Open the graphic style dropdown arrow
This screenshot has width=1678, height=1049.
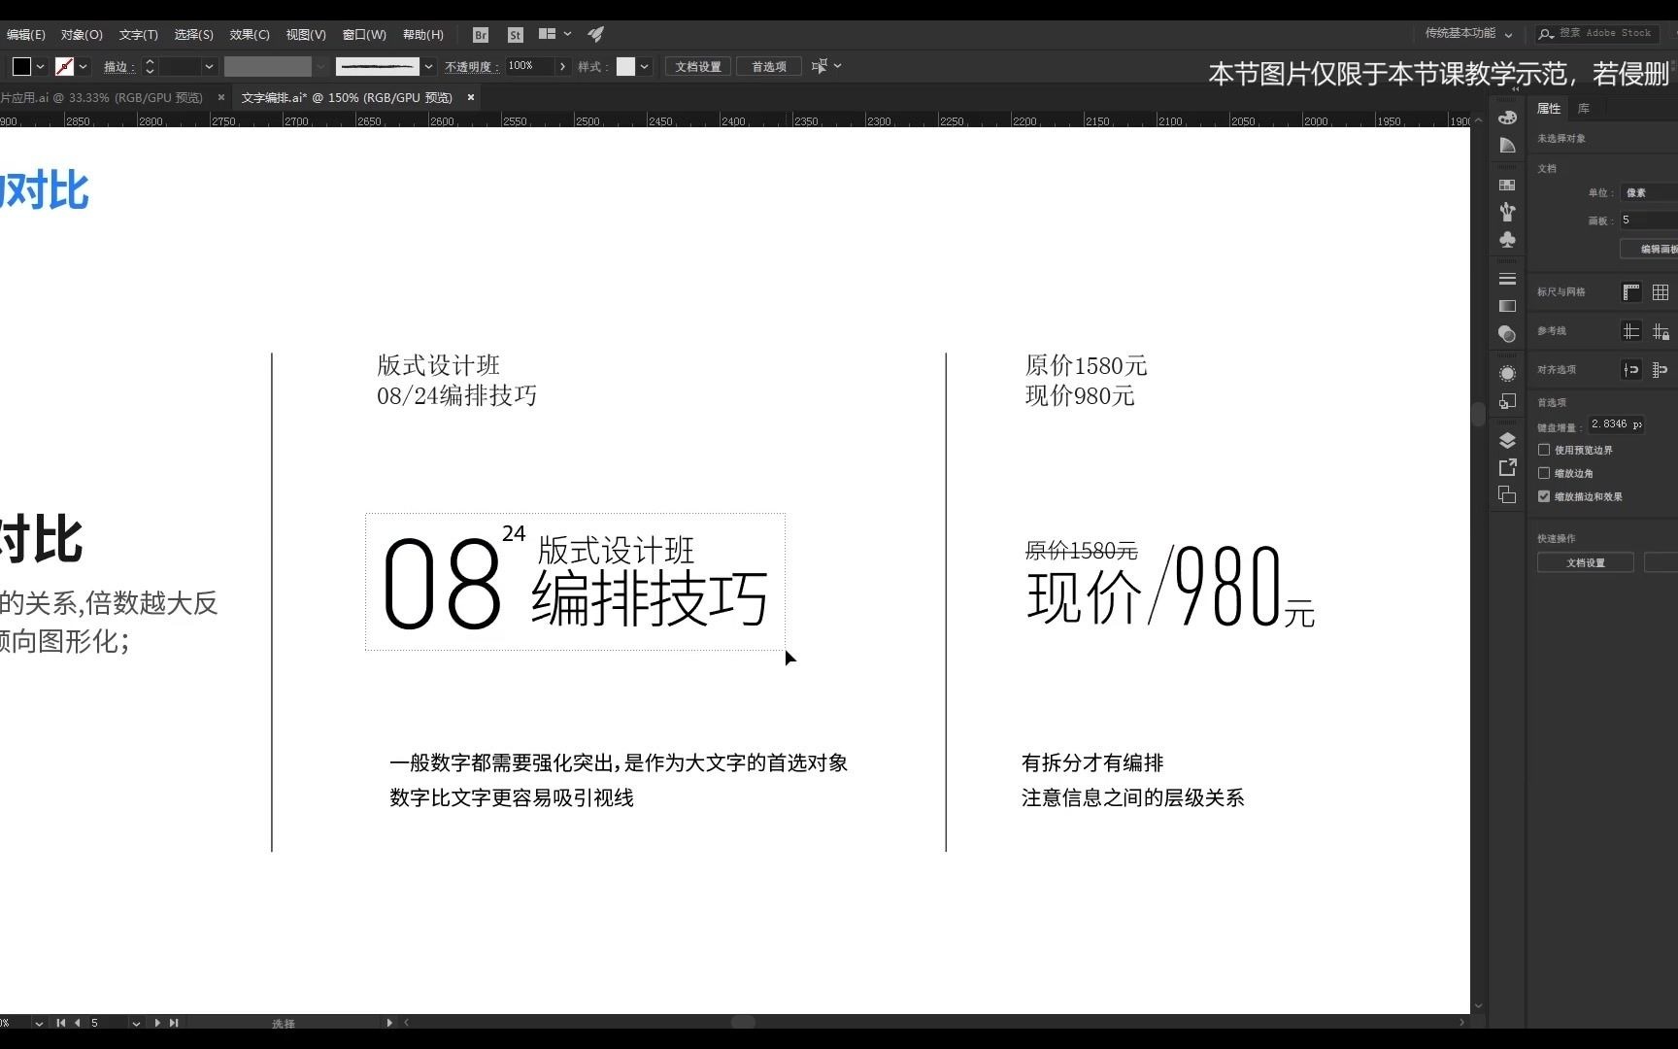pyautogui.click(x=644, y=67)
